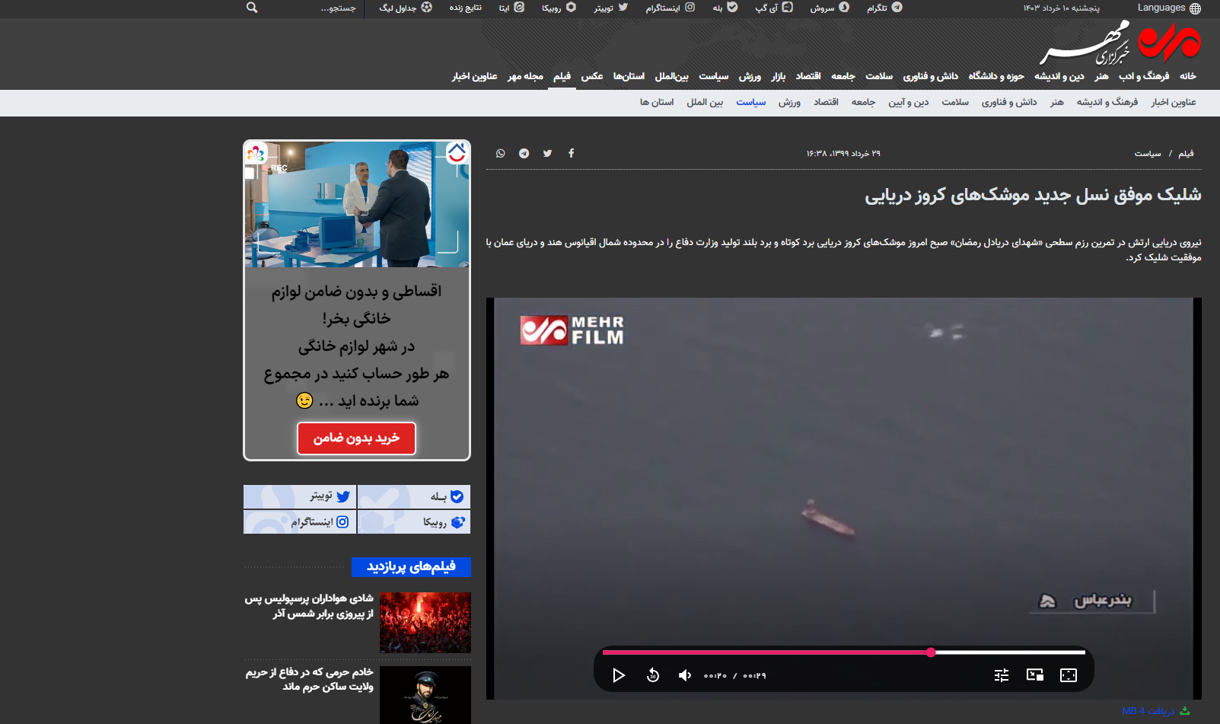Viewport: 1220px width, 724px height.
Task: Play the missile launch video
Action: (619, 675)
